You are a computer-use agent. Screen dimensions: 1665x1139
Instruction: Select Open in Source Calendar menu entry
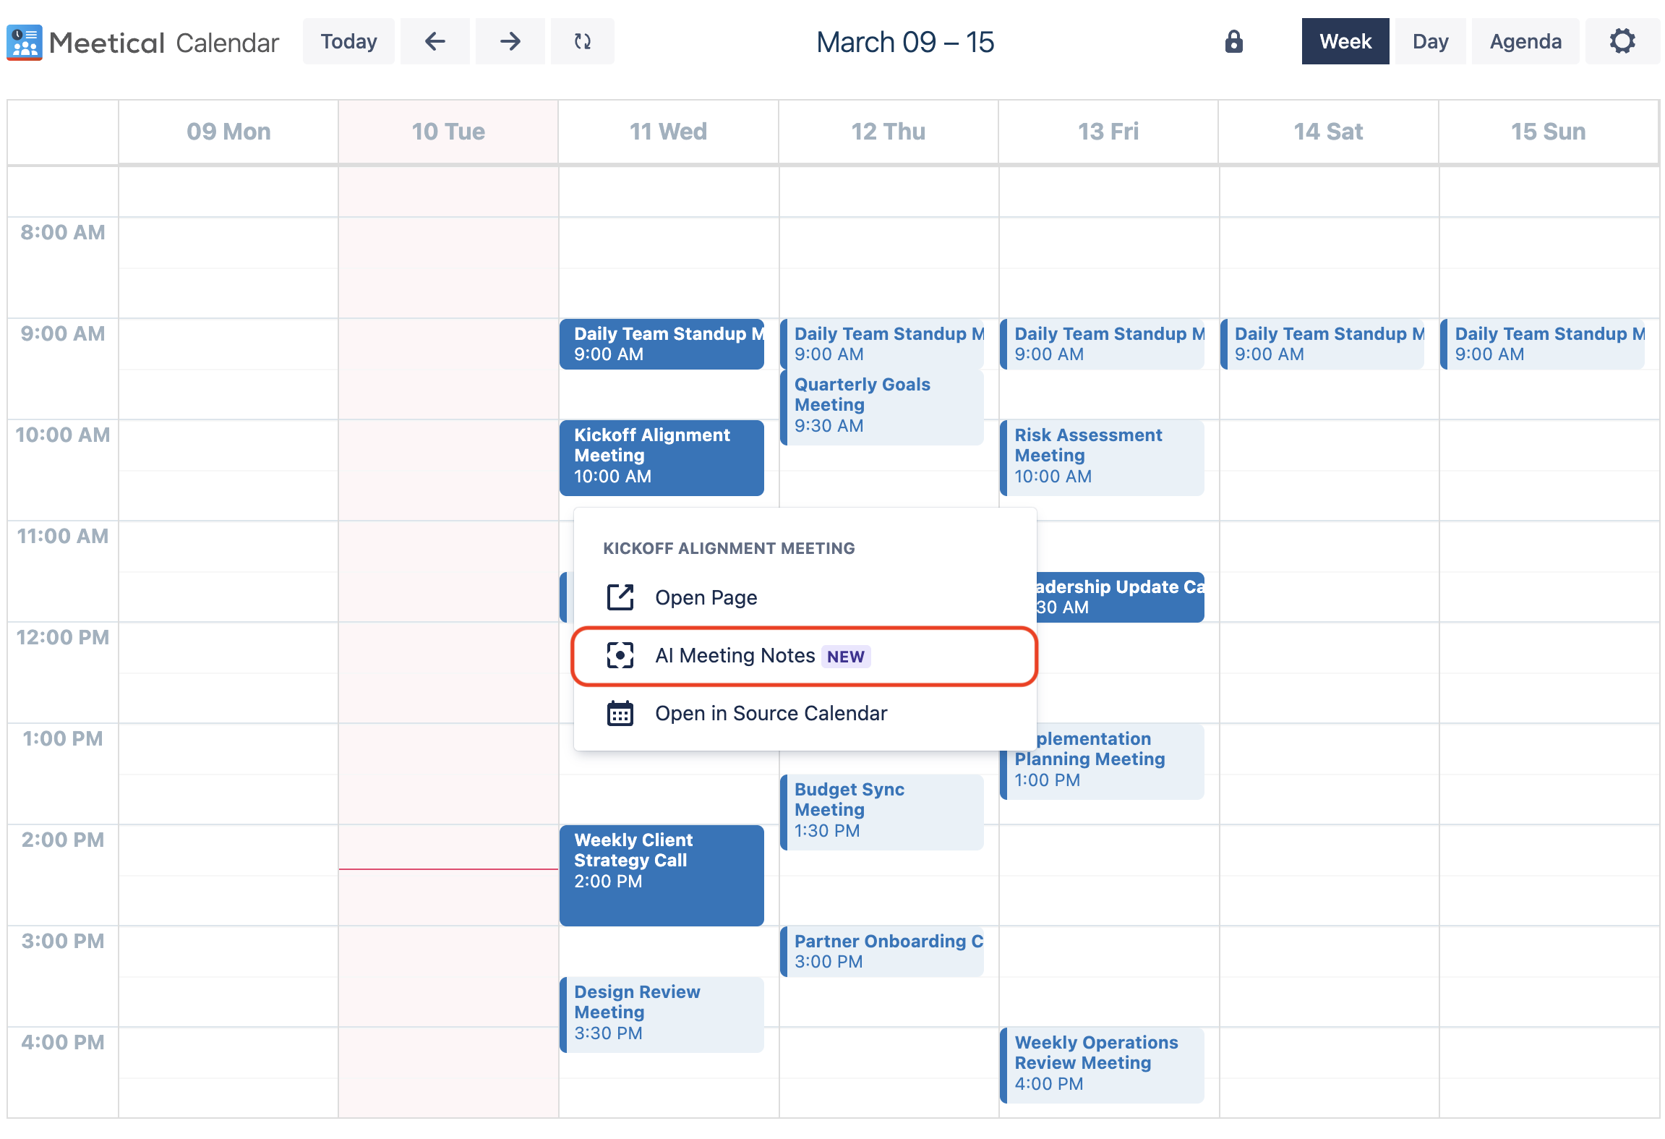(771, 713)
